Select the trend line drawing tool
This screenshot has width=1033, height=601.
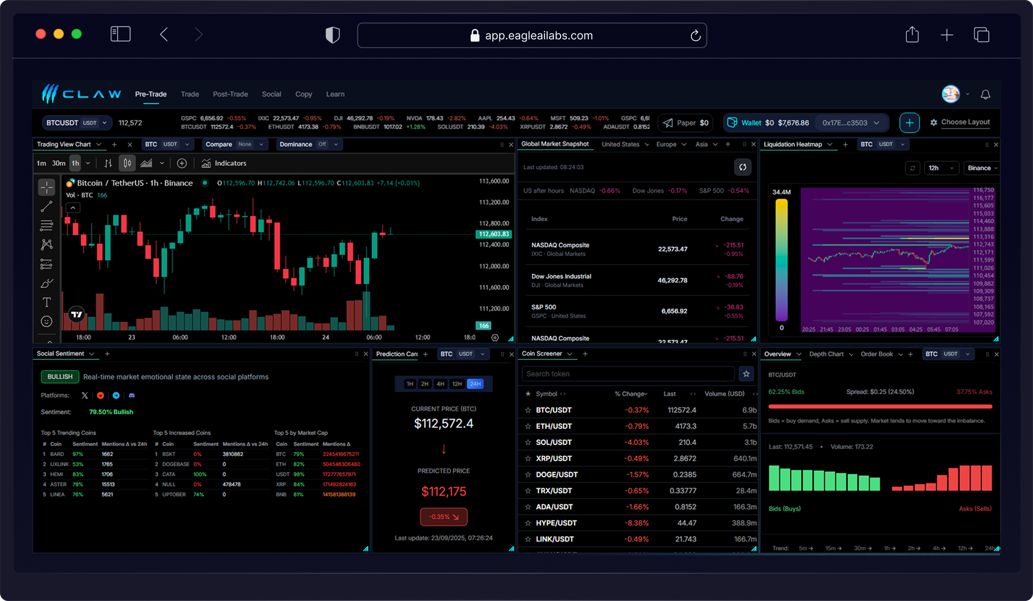pos(47,207)
